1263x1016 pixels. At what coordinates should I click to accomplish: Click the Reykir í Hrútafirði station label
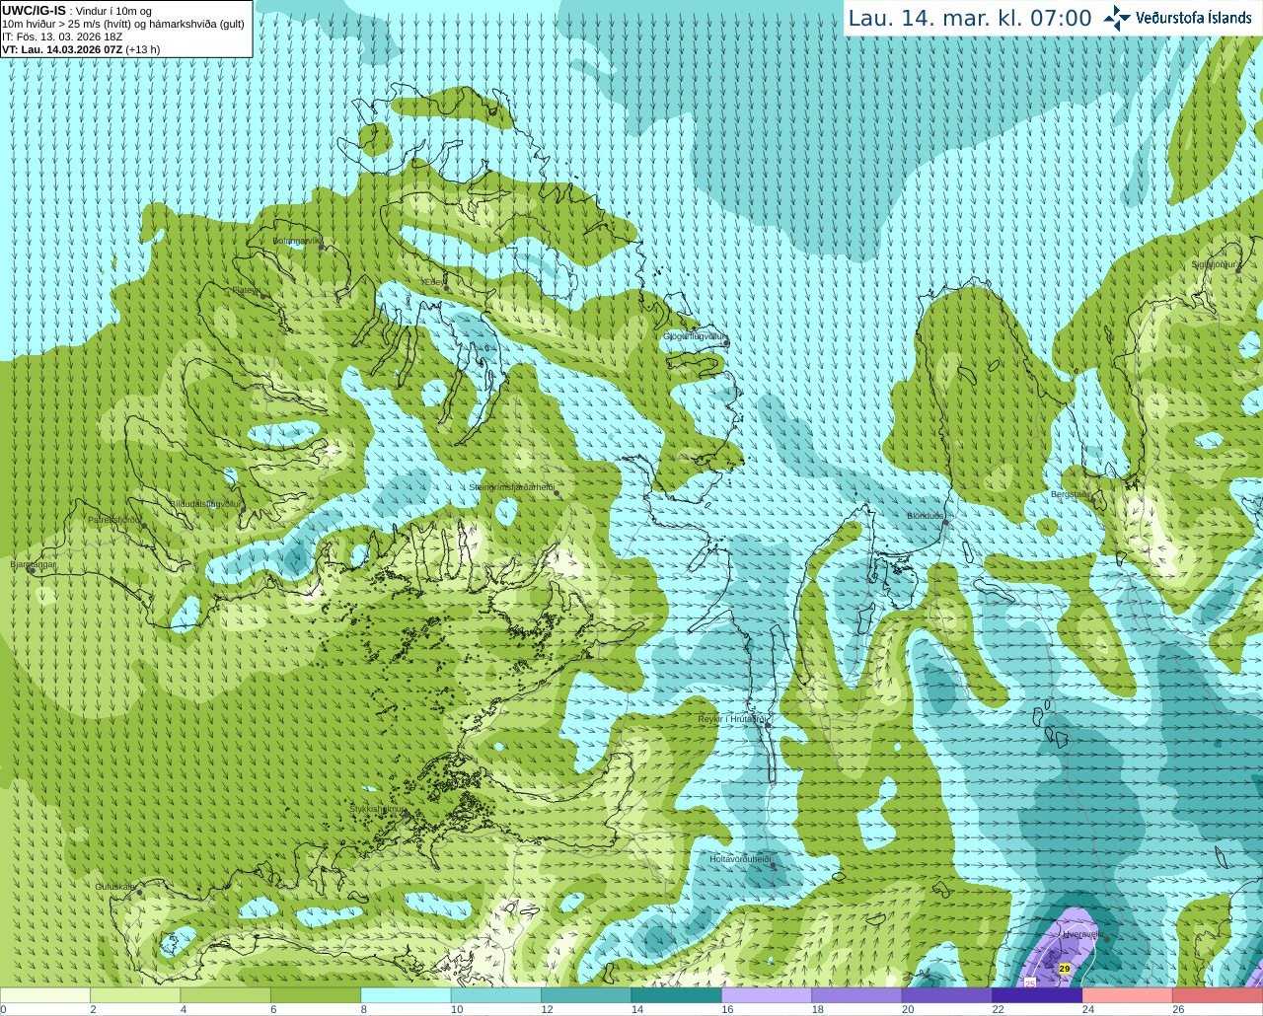tap(732, 719)
